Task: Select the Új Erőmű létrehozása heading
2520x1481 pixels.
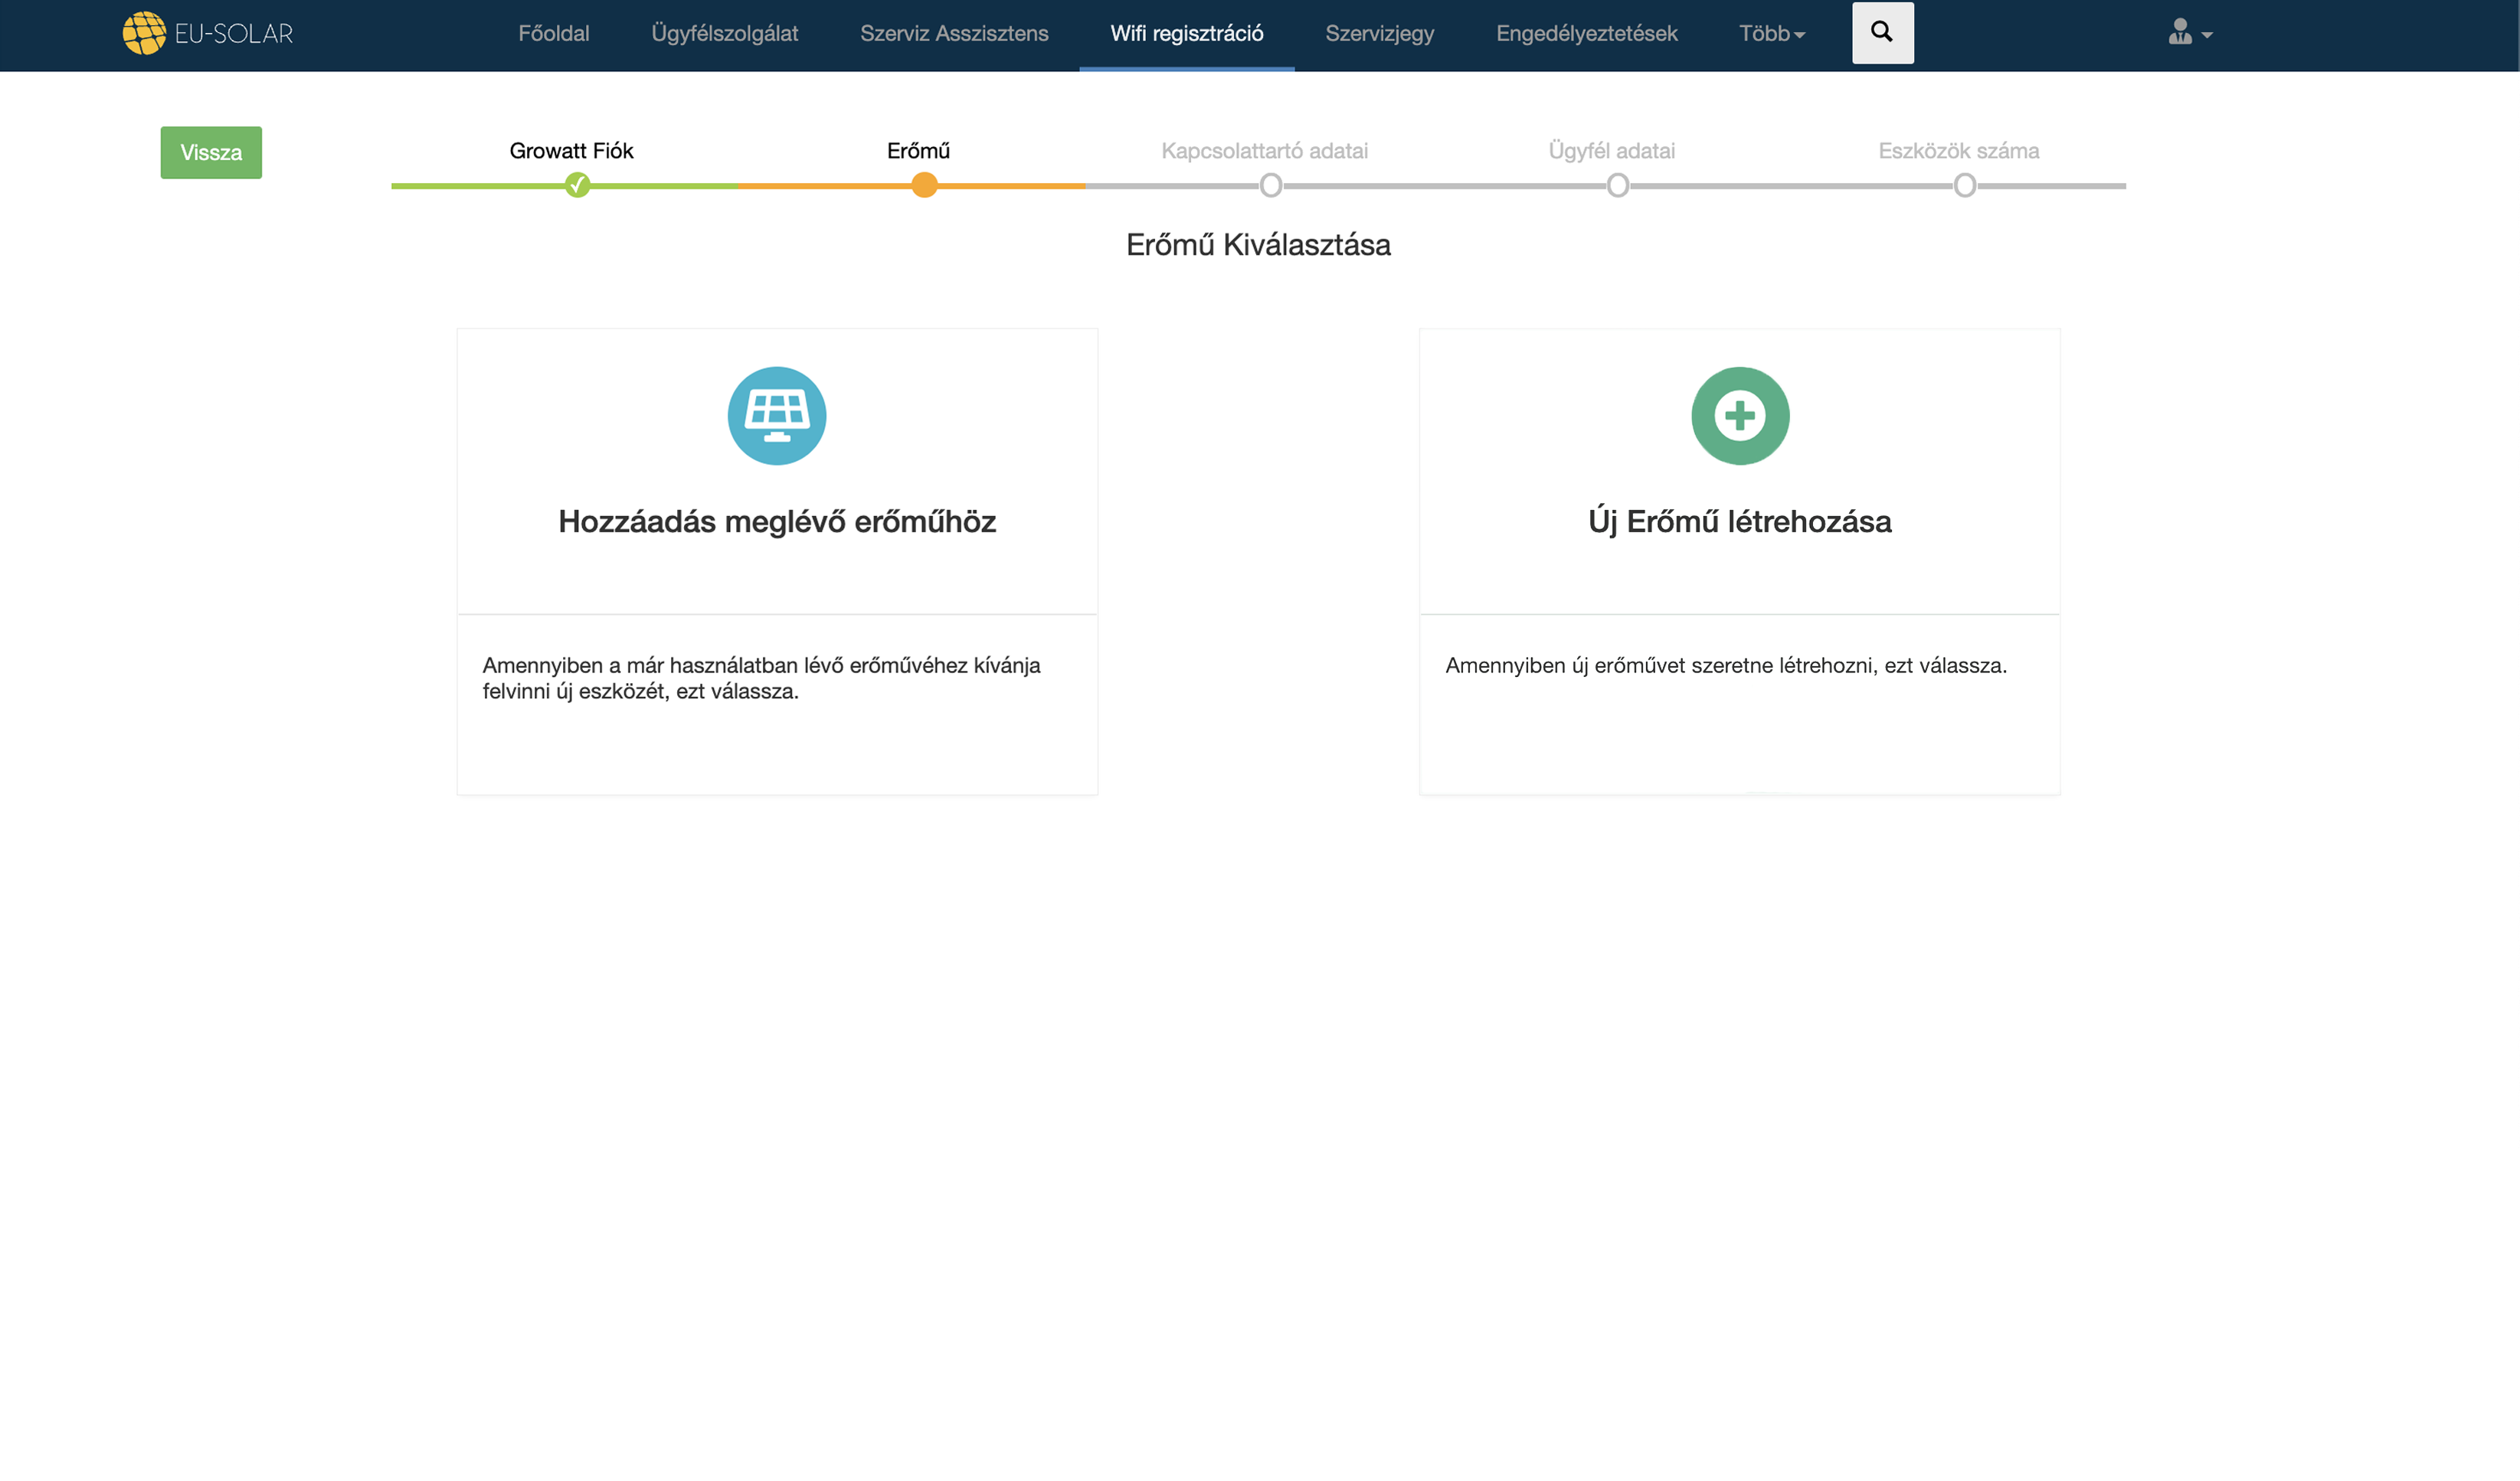Action: tap(1739, 521)
